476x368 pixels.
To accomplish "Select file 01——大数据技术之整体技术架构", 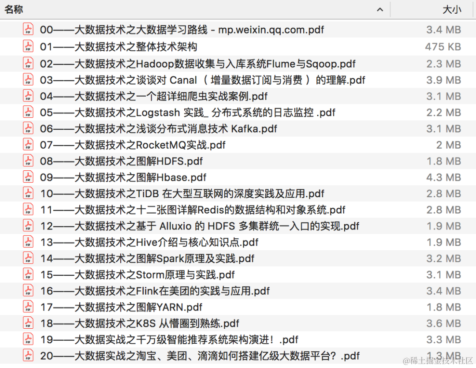I will click(119, 47).
